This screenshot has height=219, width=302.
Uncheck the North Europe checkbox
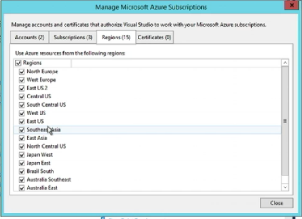click(21, 72)
